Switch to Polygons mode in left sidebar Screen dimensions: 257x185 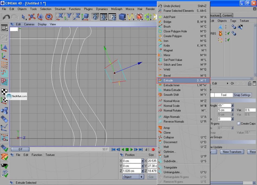coord(4,82)
